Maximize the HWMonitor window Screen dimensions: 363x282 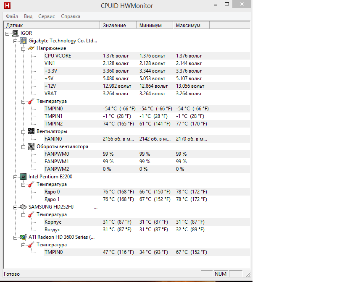pyautogui.click(x=227, y=4)
